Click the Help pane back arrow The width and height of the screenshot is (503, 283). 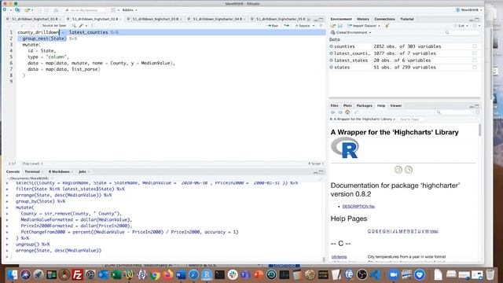[333, 112]
